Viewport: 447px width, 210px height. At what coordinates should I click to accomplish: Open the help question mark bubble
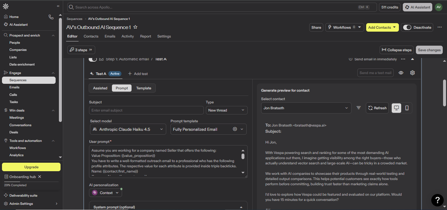pos(437,200)
